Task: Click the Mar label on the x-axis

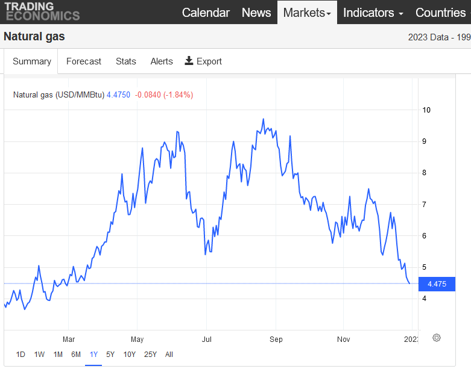Action: 69,340
